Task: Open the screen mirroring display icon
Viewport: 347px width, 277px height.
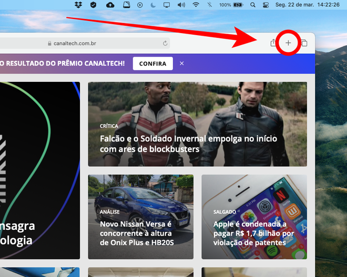Action: 167,5
